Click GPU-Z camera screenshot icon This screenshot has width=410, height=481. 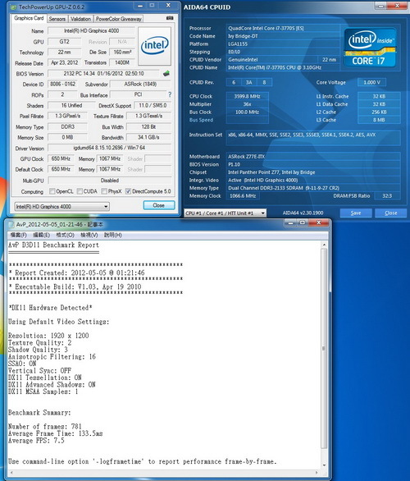(170, 18)
